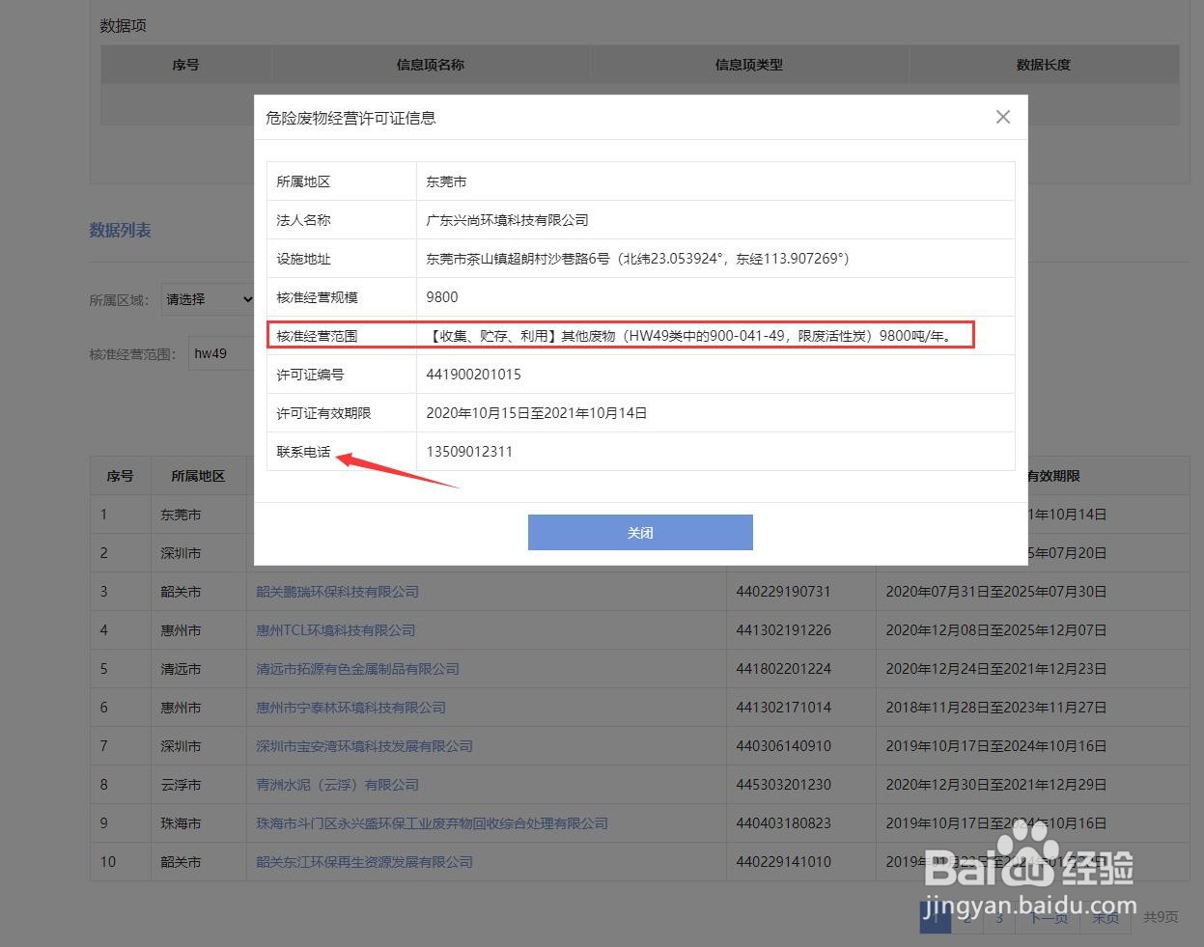Click date range 2020年12月30日至2021年12月29日
This screenshot has width=1204, height=947.
pyautogui.click(x=996, y=785)
